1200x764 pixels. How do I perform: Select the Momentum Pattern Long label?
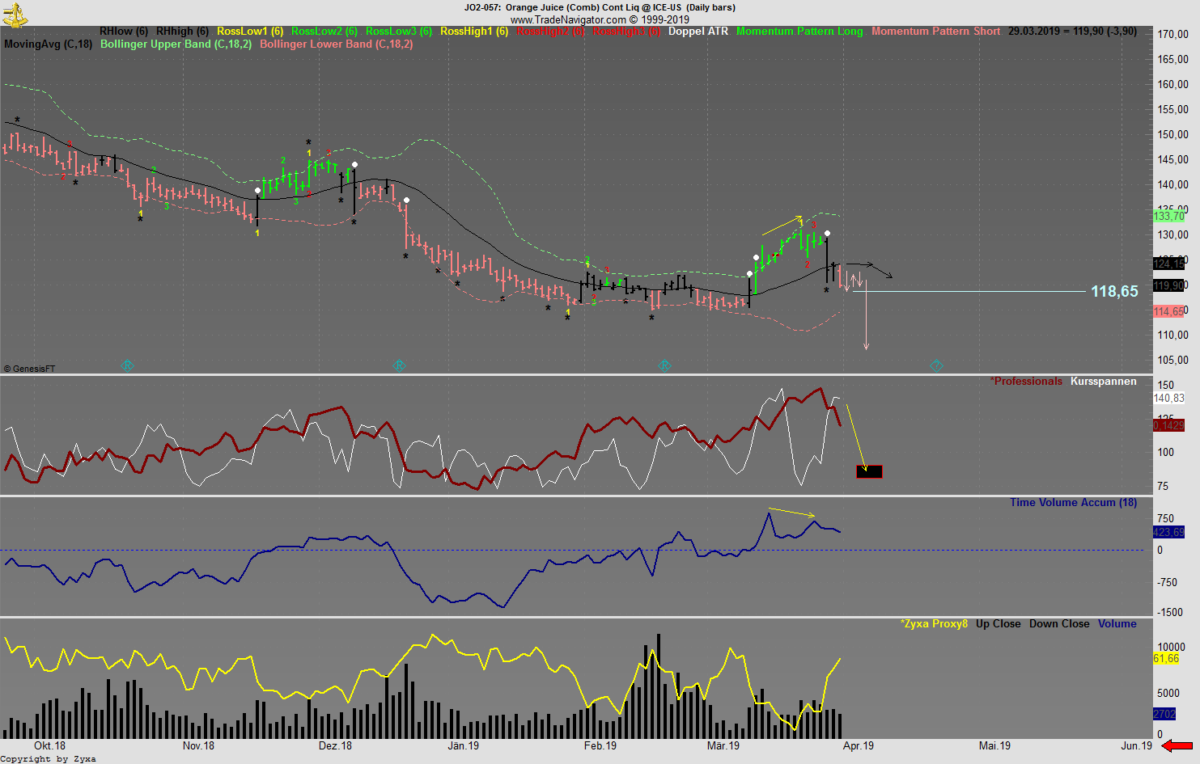[x=799, y=32]
